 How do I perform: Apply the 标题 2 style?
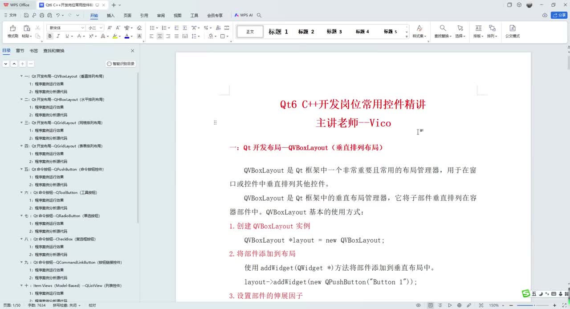(x=306, y=32)
